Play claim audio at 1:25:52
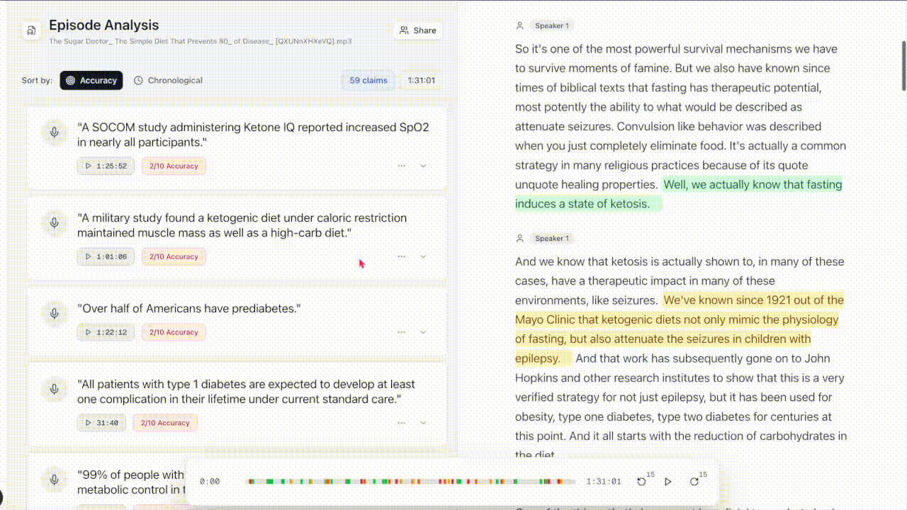Image resolution: width=907 pixels, height=510 pixels. (106, 166)
